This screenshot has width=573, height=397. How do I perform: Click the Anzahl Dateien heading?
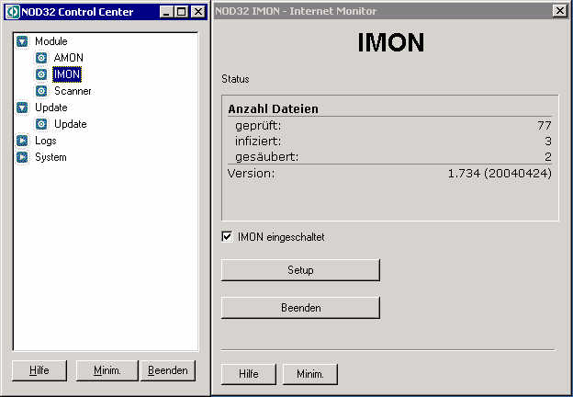tap(273, 109)
